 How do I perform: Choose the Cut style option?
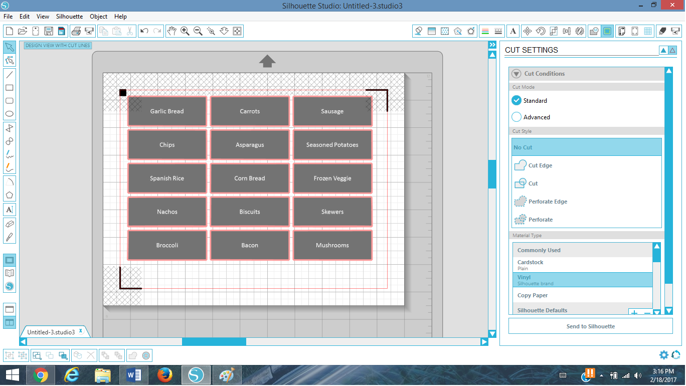click(587, 183)
